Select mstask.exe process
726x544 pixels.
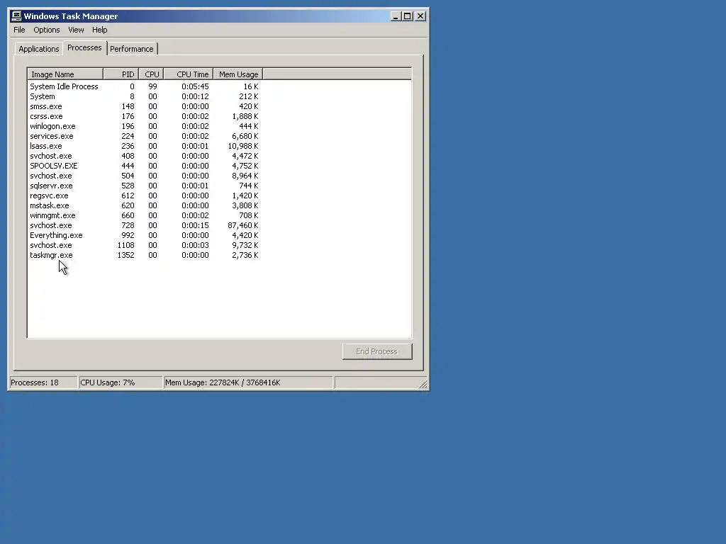point(144,206)
